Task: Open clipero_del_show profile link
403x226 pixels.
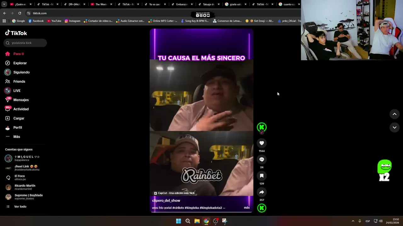Action: (x=166, y=201)
